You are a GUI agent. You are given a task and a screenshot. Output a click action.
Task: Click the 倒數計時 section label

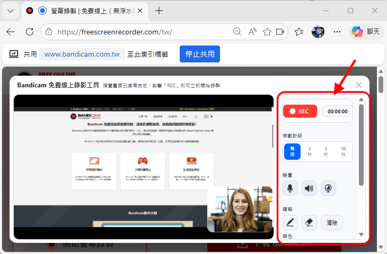[x=292, y=136]
